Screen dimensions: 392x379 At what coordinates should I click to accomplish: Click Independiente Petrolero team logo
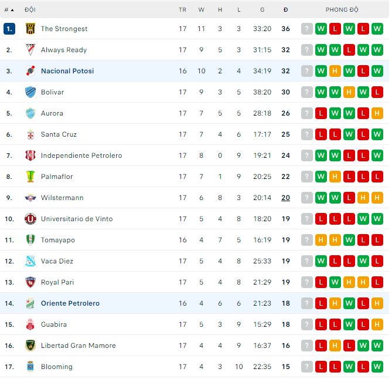point(30,155)
